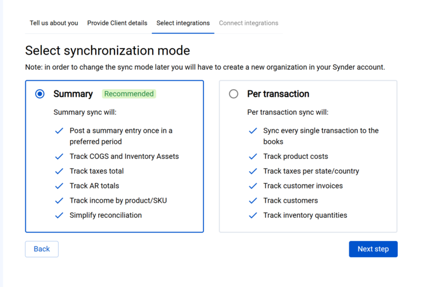Click checkmark next to Track customer invoices
436x287 pixels.
click(253, 186)
